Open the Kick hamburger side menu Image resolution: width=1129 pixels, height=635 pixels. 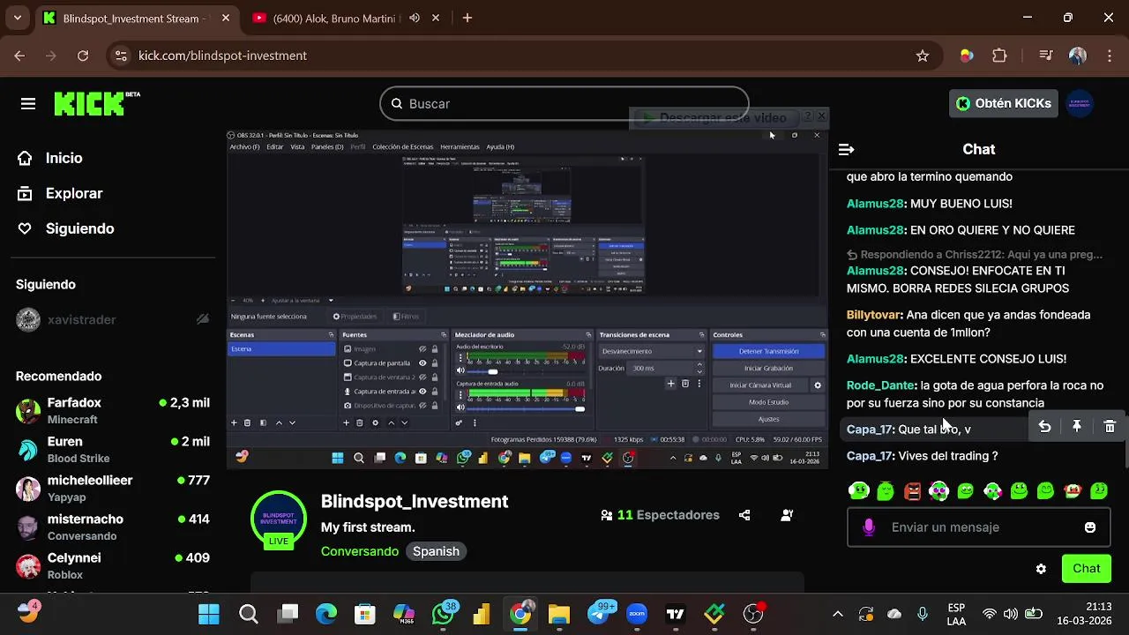[x=28, y=104]
